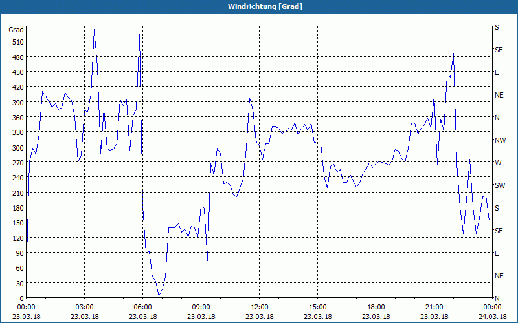Click the "24.03.18" date label
Screen dimensions: 518x323
tap(492, 317)
